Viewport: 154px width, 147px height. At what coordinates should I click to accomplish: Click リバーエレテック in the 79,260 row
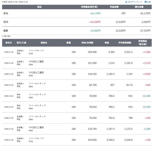tap(37, 117)
